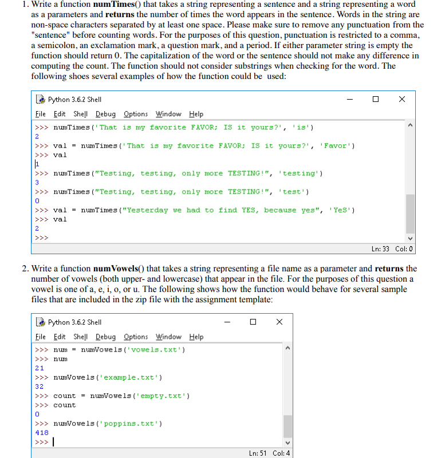The image size is (445, 458).
Task: Open Options menu in first Python shell
Action: click(136, 114)
